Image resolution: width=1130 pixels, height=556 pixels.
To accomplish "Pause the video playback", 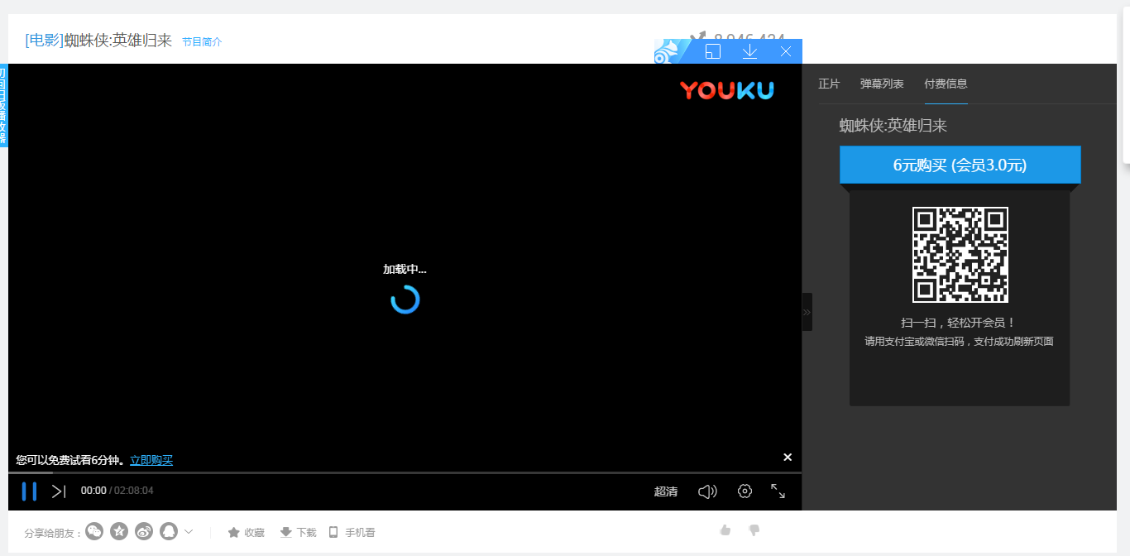I will point(29,491).
